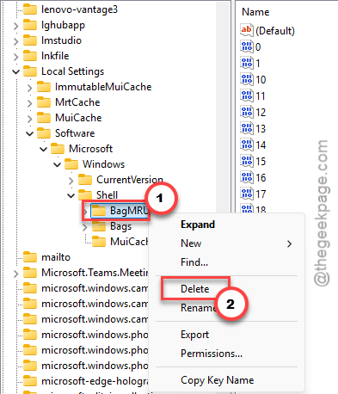Screen dimensions: 338x394
Task: Click the CurrentVersion folder icon
Action: coord(85,180)
